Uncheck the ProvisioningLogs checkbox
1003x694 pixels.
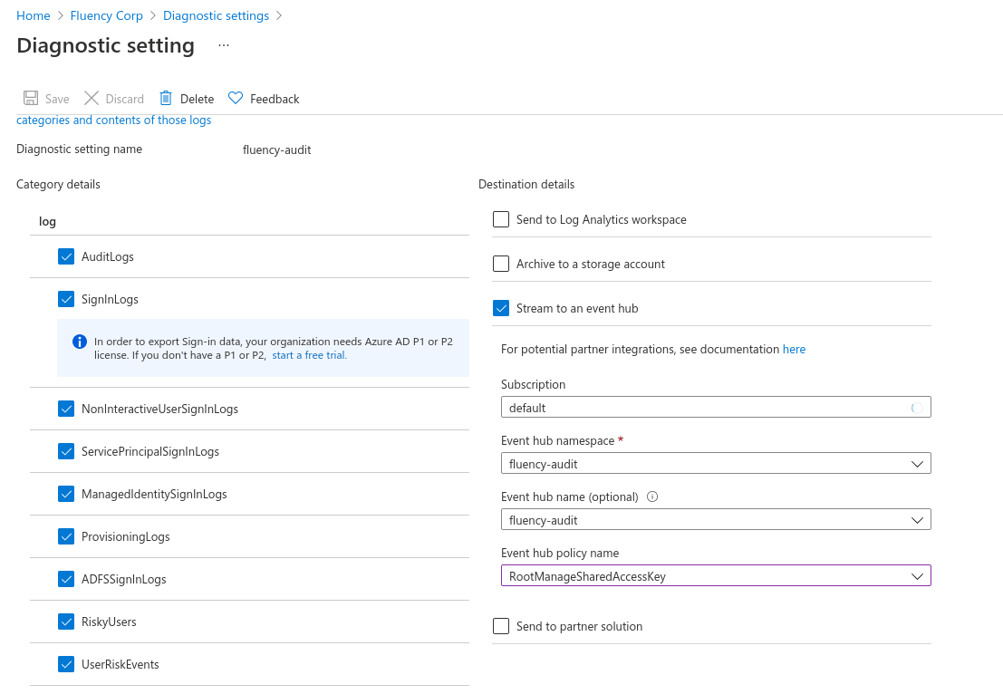coord(66,536)
